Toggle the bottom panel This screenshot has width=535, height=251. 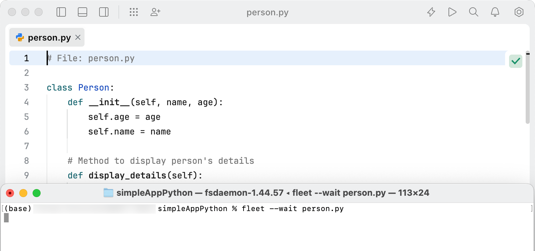pos(83,12)
